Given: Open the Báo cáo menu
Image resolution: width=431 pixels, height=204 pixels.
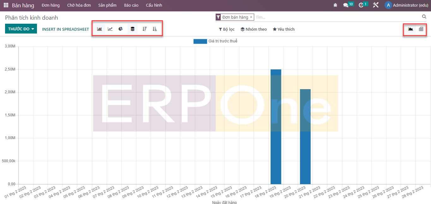Looking at the screenshot, I should pos(131,5).
